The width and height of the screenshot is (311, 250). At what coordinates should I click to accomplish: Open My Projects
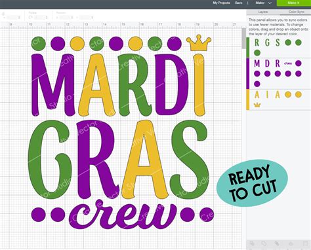[221, 3]
